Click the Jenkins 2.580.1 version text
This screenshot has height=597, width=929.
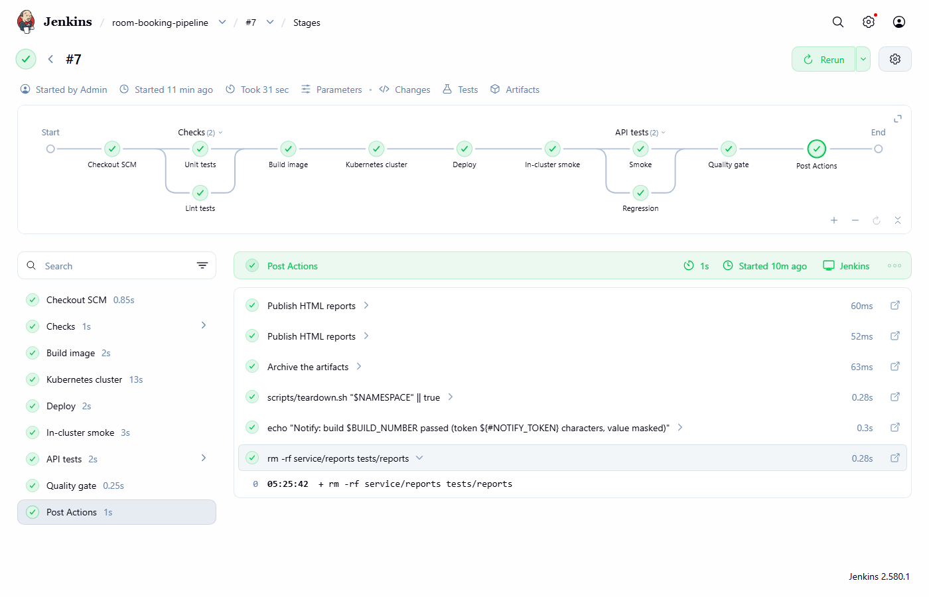tap(879, 576)
